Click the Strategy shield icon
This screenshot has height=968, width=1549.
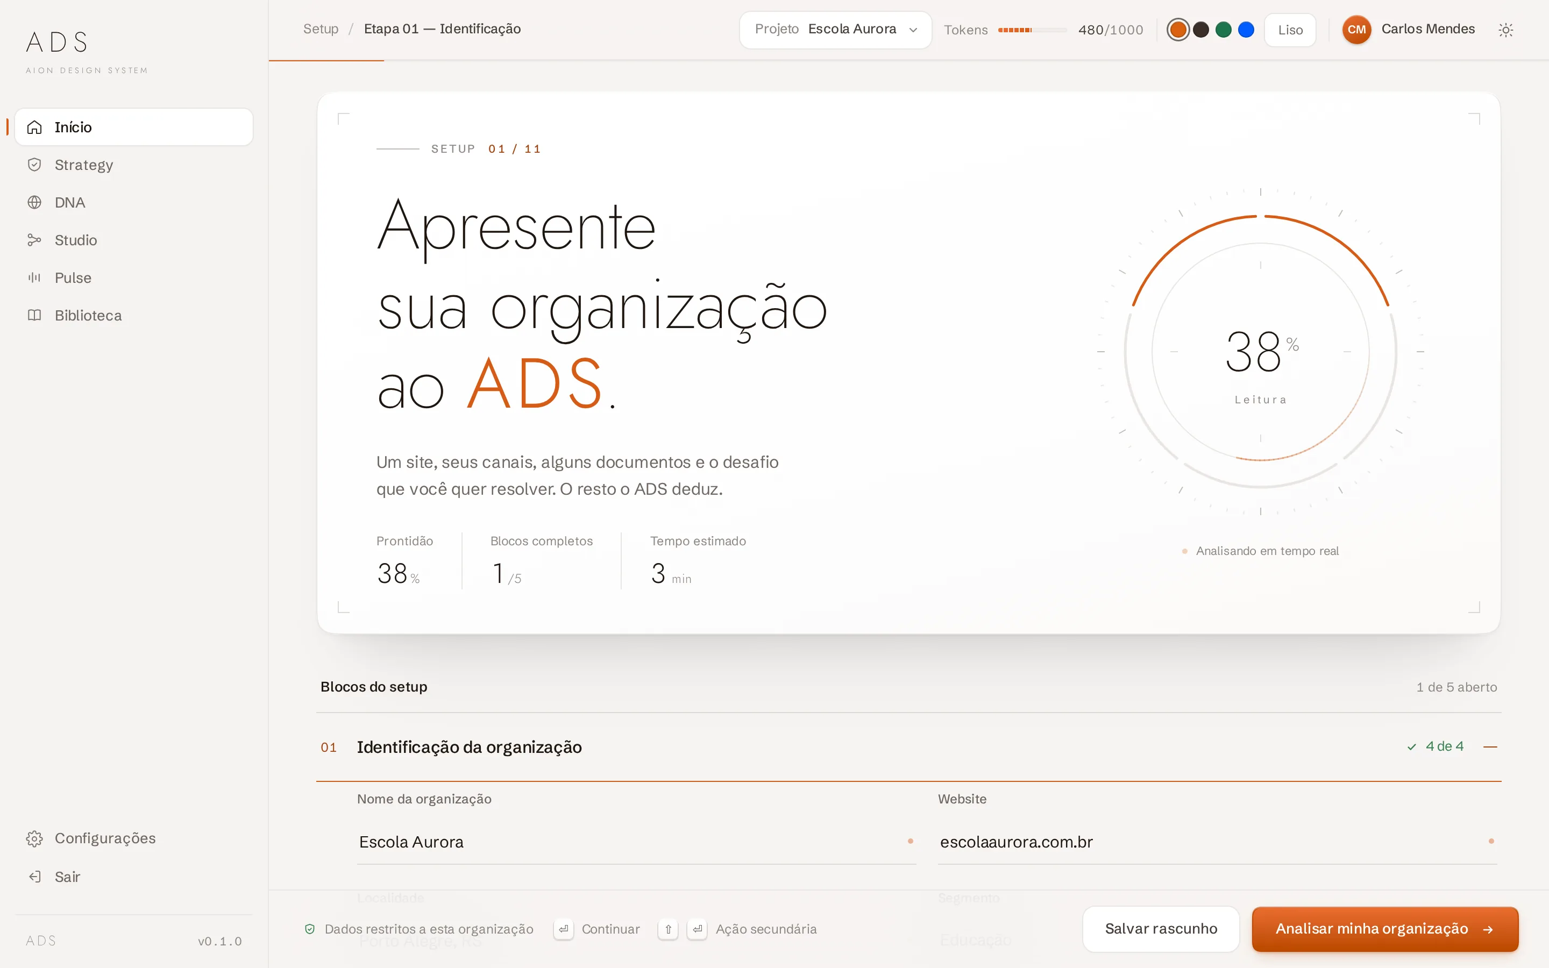(34, 165)
